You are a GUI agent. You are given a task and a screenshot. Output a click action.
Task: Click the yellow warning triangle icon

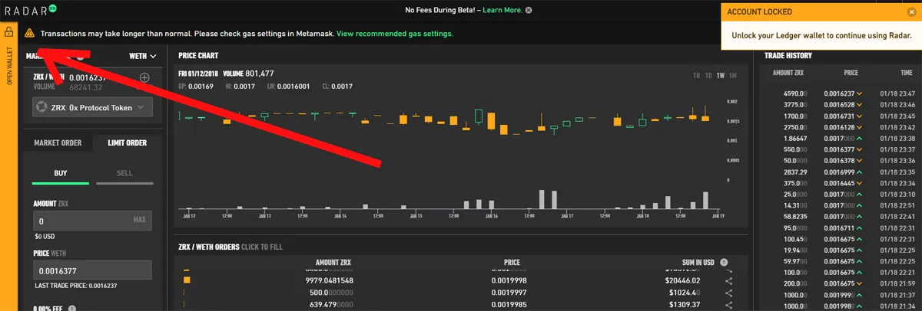(29, 34)
